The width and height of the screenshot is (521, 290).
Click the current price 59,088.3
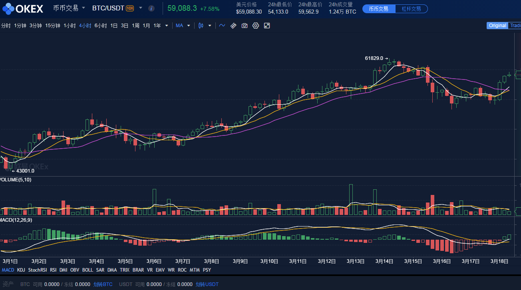coord(182,8)
